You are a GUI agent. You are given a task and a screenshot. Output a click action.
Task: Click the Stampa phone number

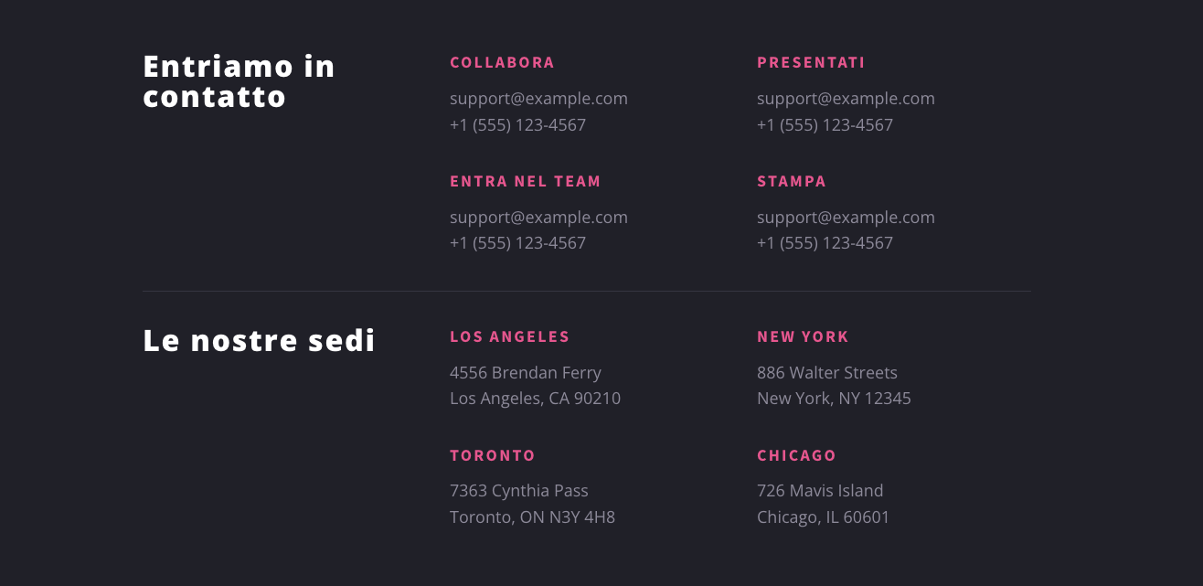click(x=825, y=243)
